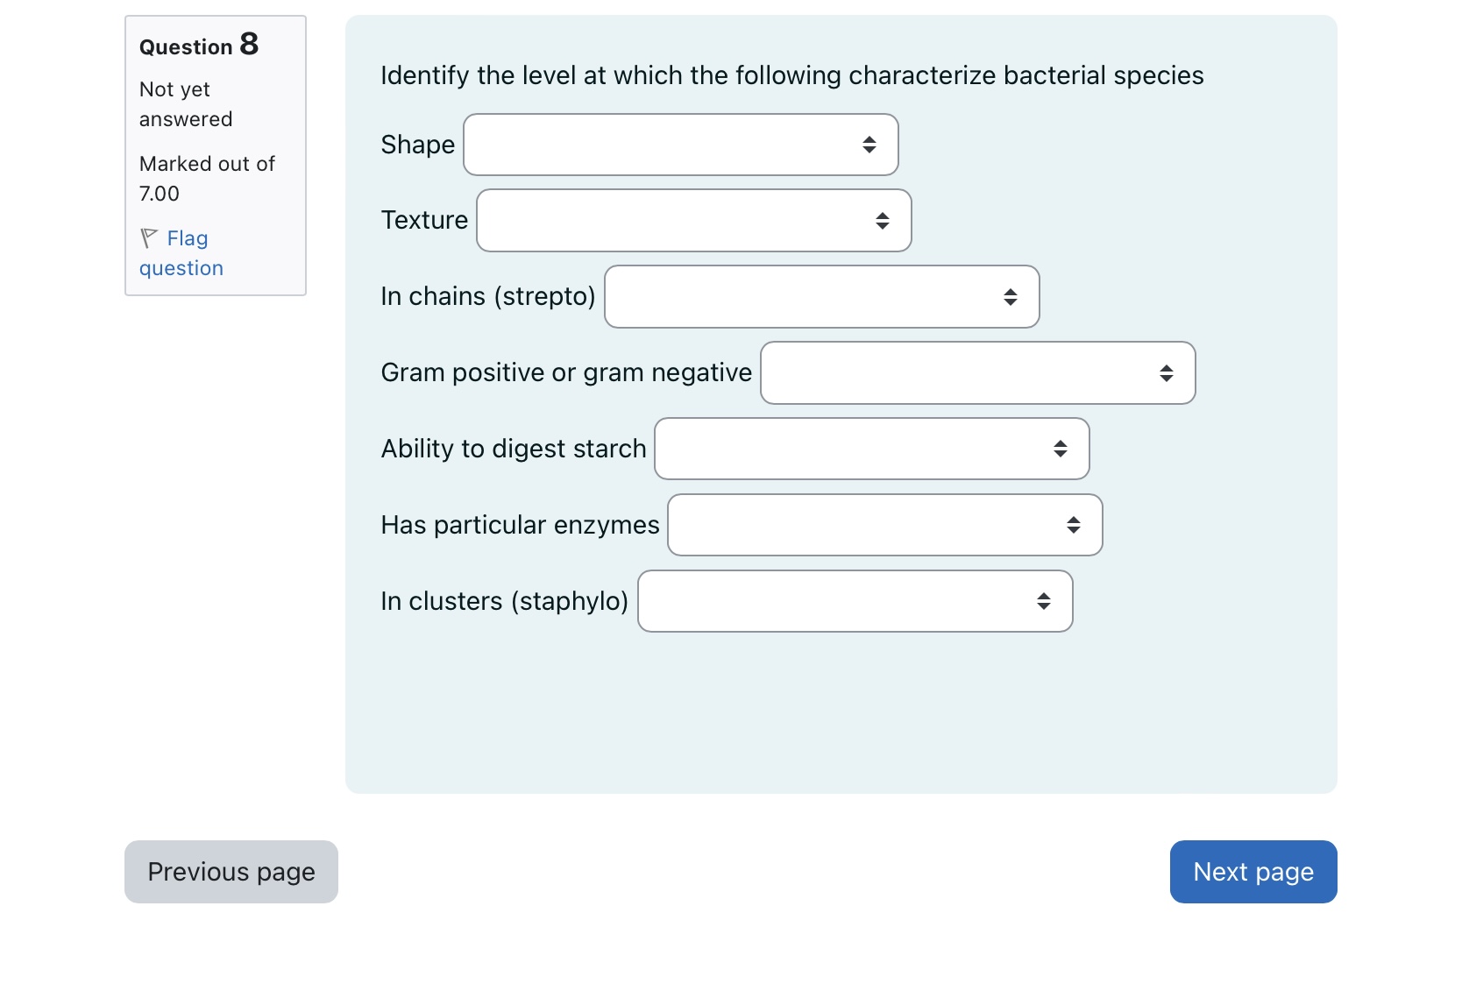Click the Shape label

[x=418, y=145]
